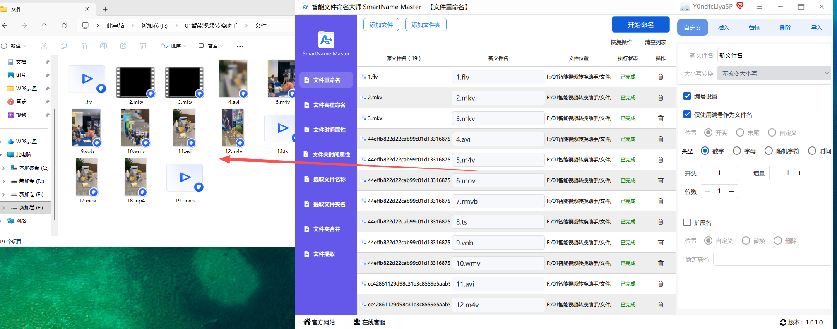This screenshot has width=837, height=329.
Task: Open Explorer's more options ellipsis
Action: click(240, 46)
